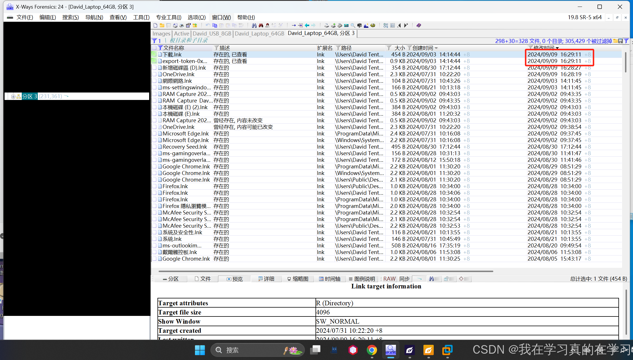This screenshot has height=360, width=633.
Task: Toggle the select-all checkbox in header
Action: (x=154, y=48)
